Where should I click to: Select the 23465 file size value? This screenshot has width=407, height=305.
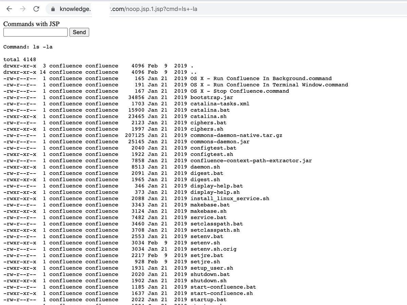136,116
